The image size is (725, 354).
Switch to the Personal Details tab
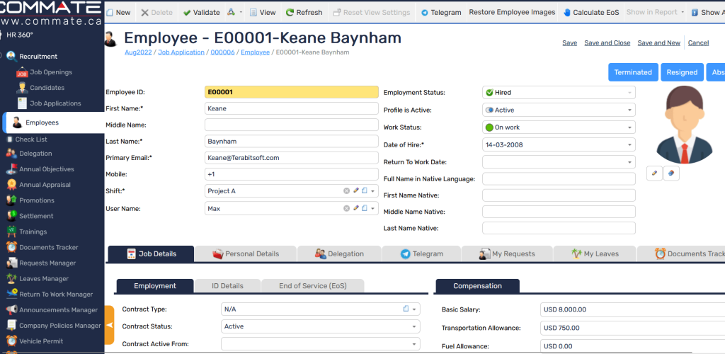coord(244,253)
